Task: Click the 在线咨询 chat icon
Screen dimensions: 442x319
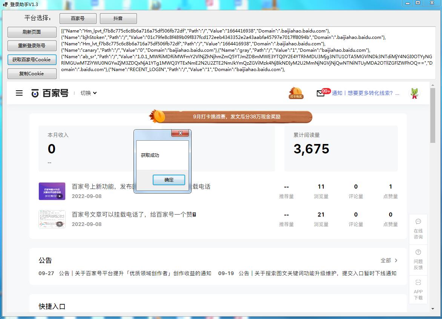Action: point(418,221)
